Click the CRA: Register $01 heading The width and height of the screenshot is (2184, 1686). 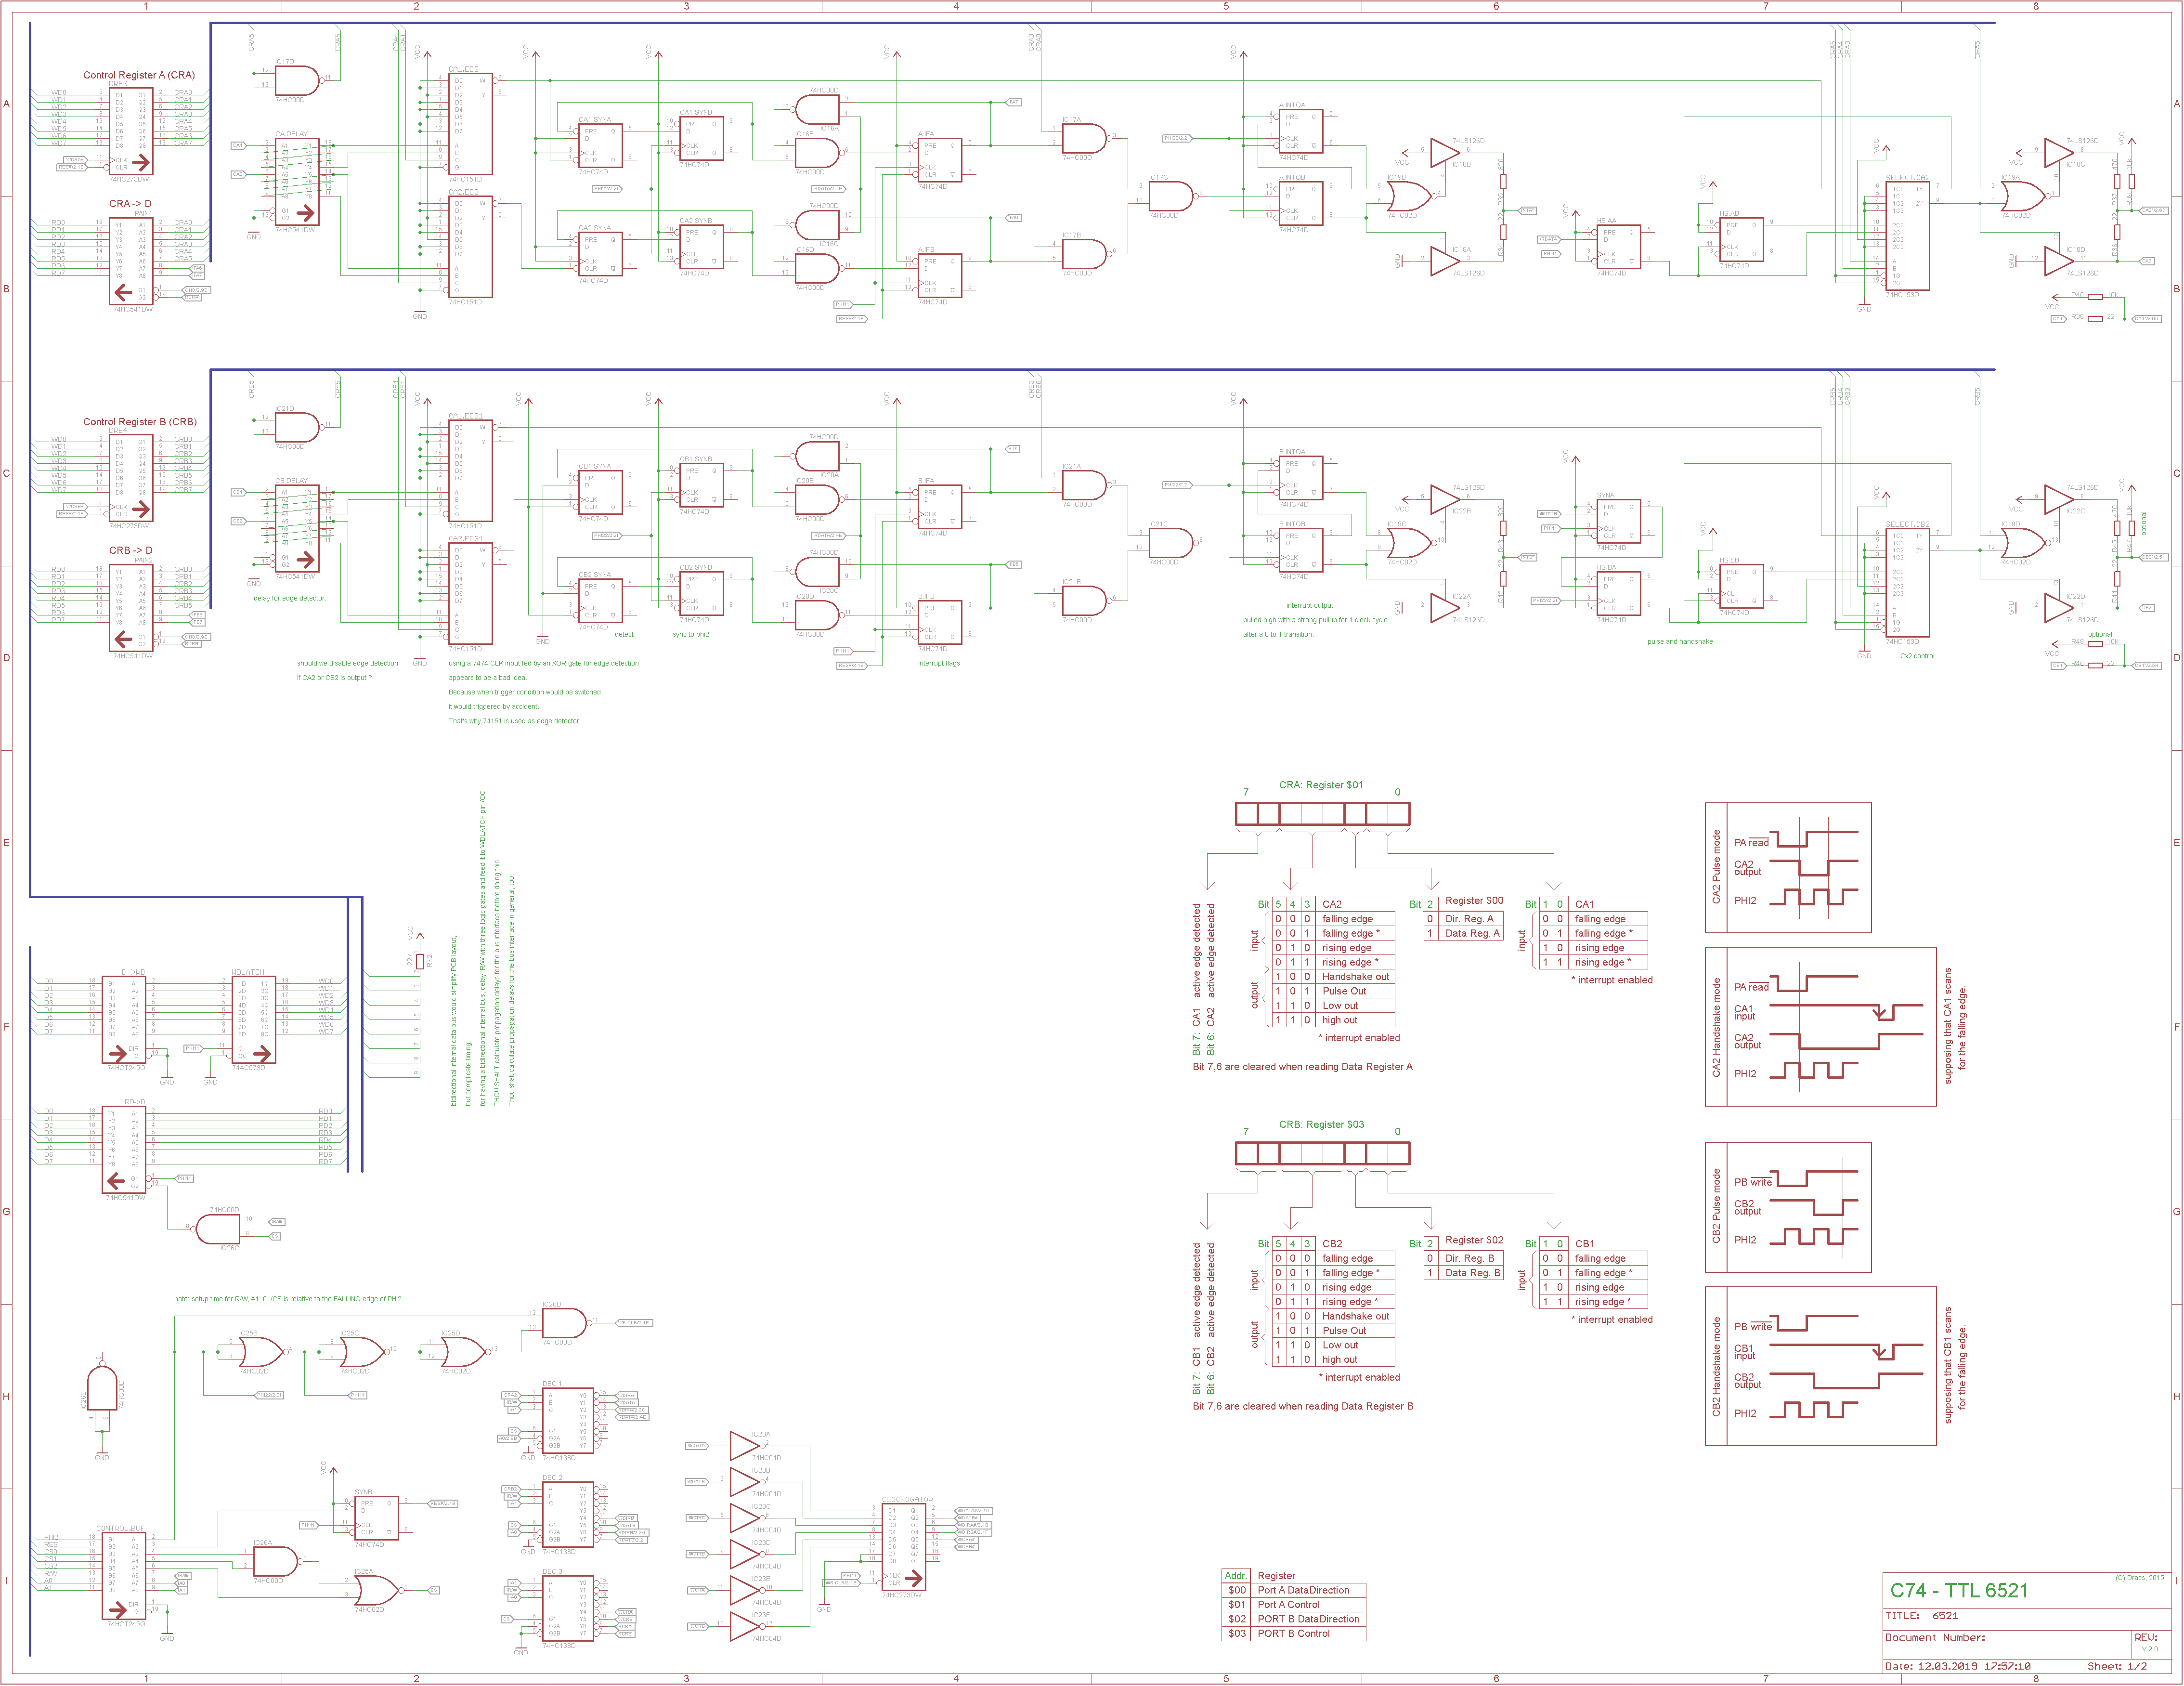pyautogui.click(x=1320, y=785)
